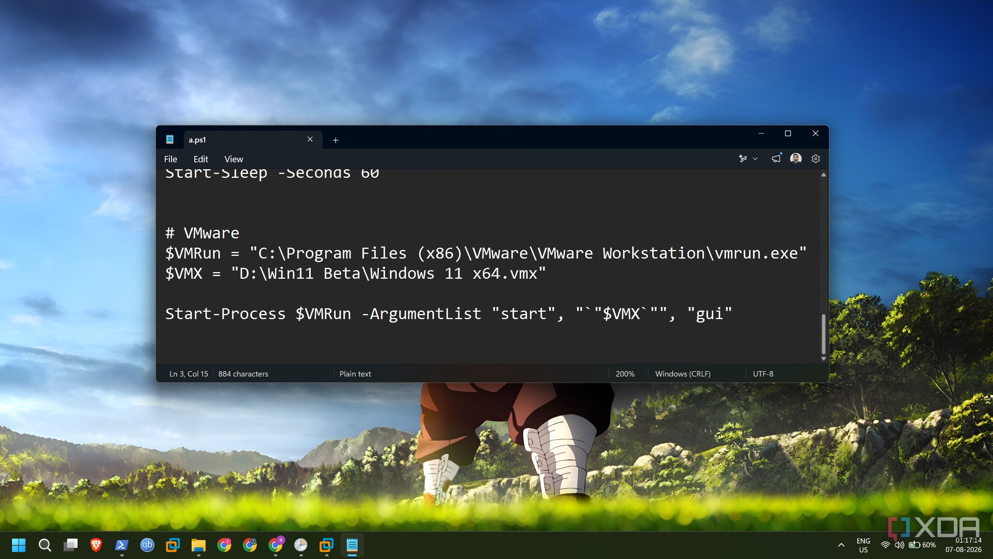993x559 pixels.
Task: Click the Windows (CRLF) line ending indicator
Action: [x=683, y=374]
